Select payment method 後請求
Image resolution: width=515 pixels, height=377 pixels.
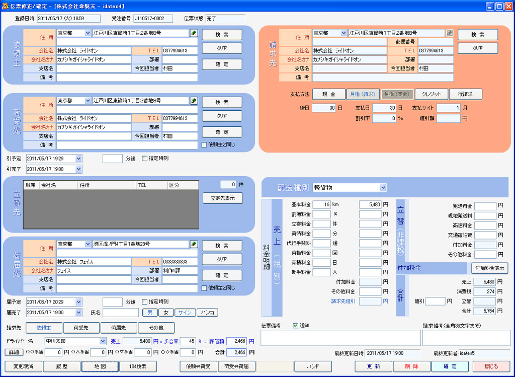coord(465,94)
